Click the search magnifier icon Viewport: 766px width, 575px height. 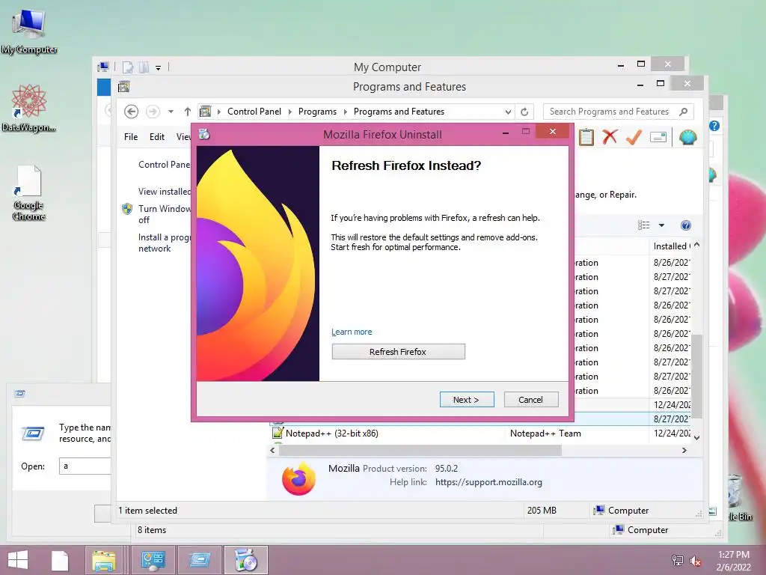[x=684, y=112]
